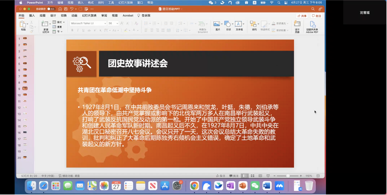The width and height of the screenshot is (387, 195).
Task: Open Google Chrome from the Dock
Action: [x=194, y=186]
